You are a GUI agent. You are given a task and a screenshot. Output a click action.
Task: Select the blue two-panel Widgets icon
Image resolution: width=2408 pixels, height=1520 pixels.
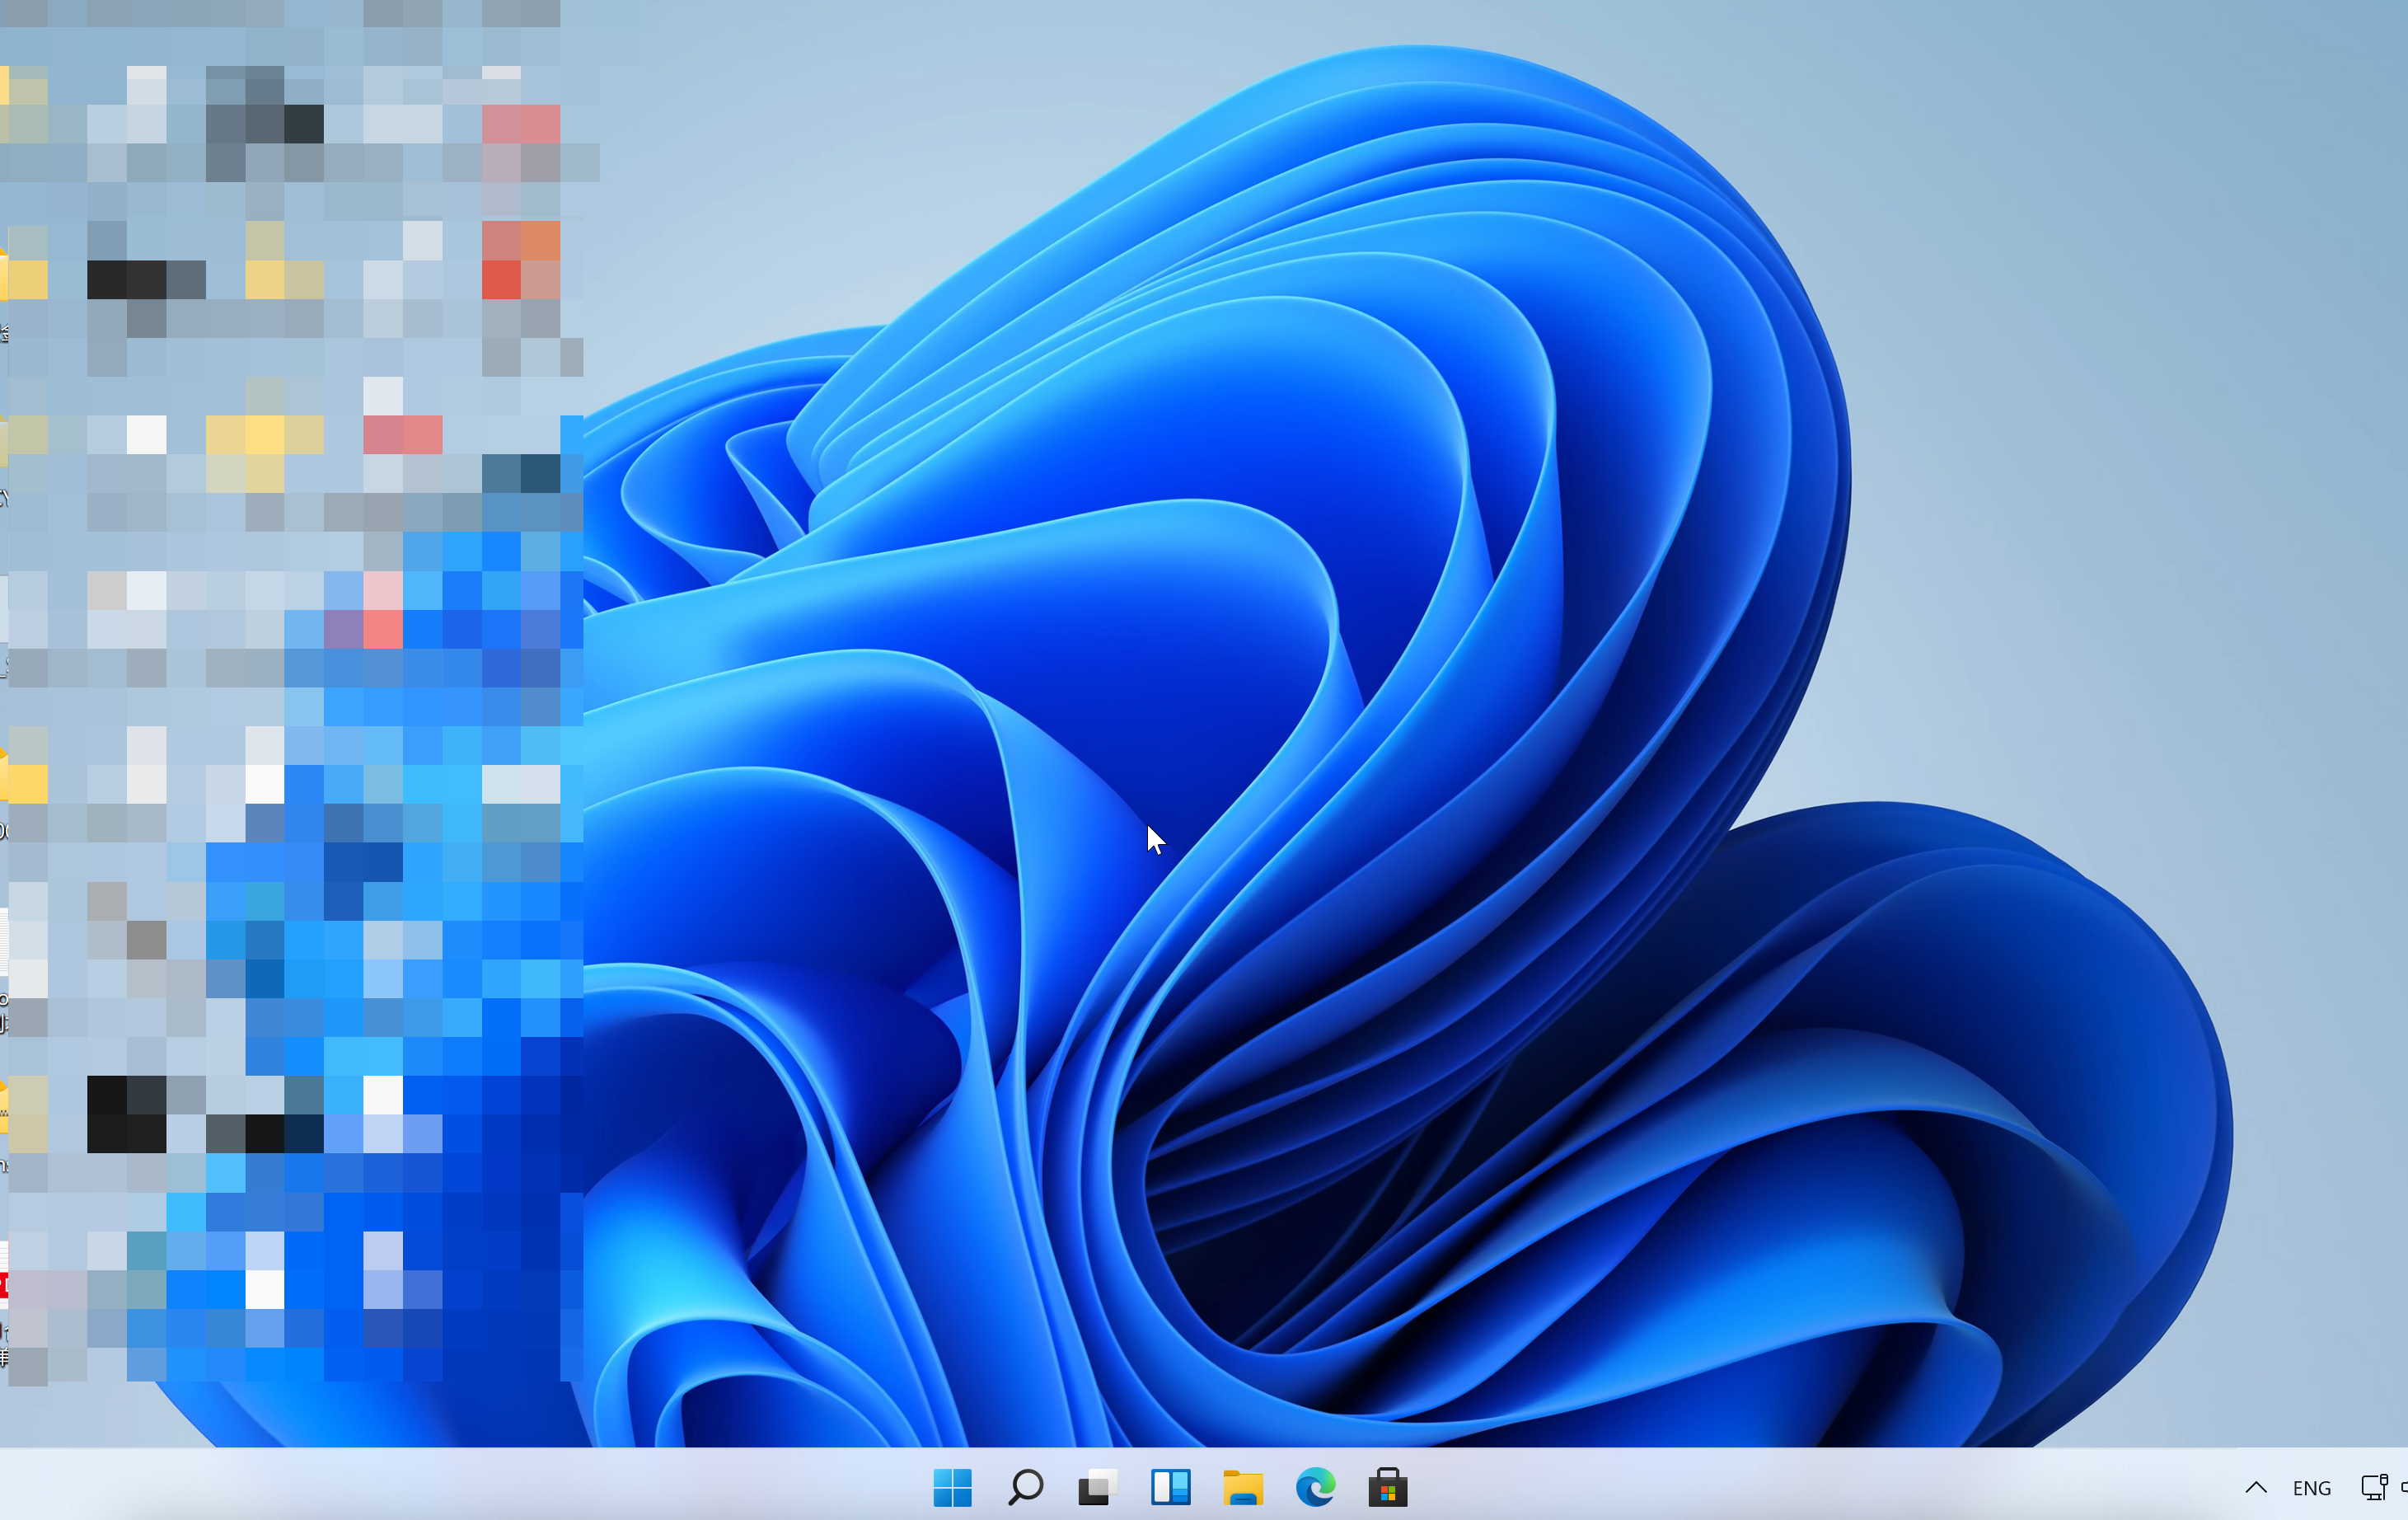pyautogui.click(x=1170, y=1487)
